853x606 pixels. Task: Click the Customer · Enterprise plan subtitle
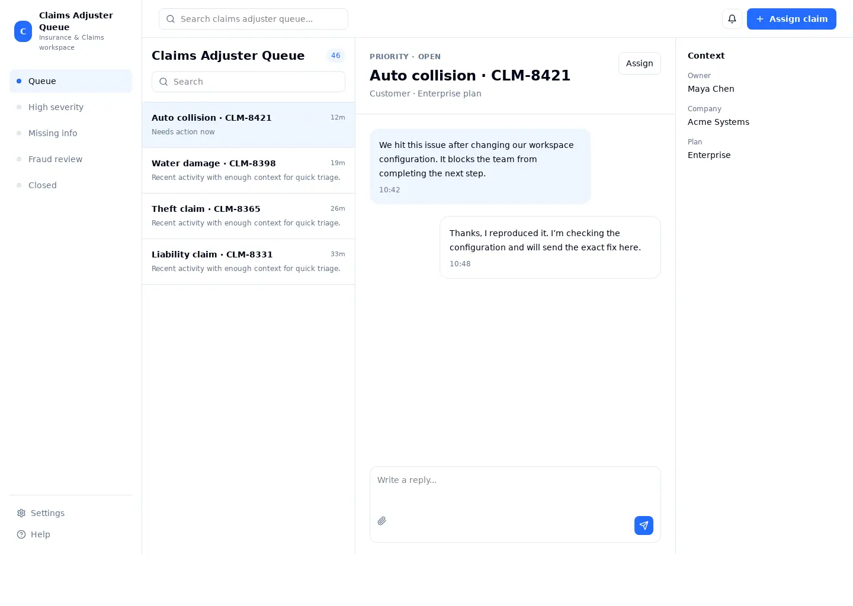(x=425, y=94)
